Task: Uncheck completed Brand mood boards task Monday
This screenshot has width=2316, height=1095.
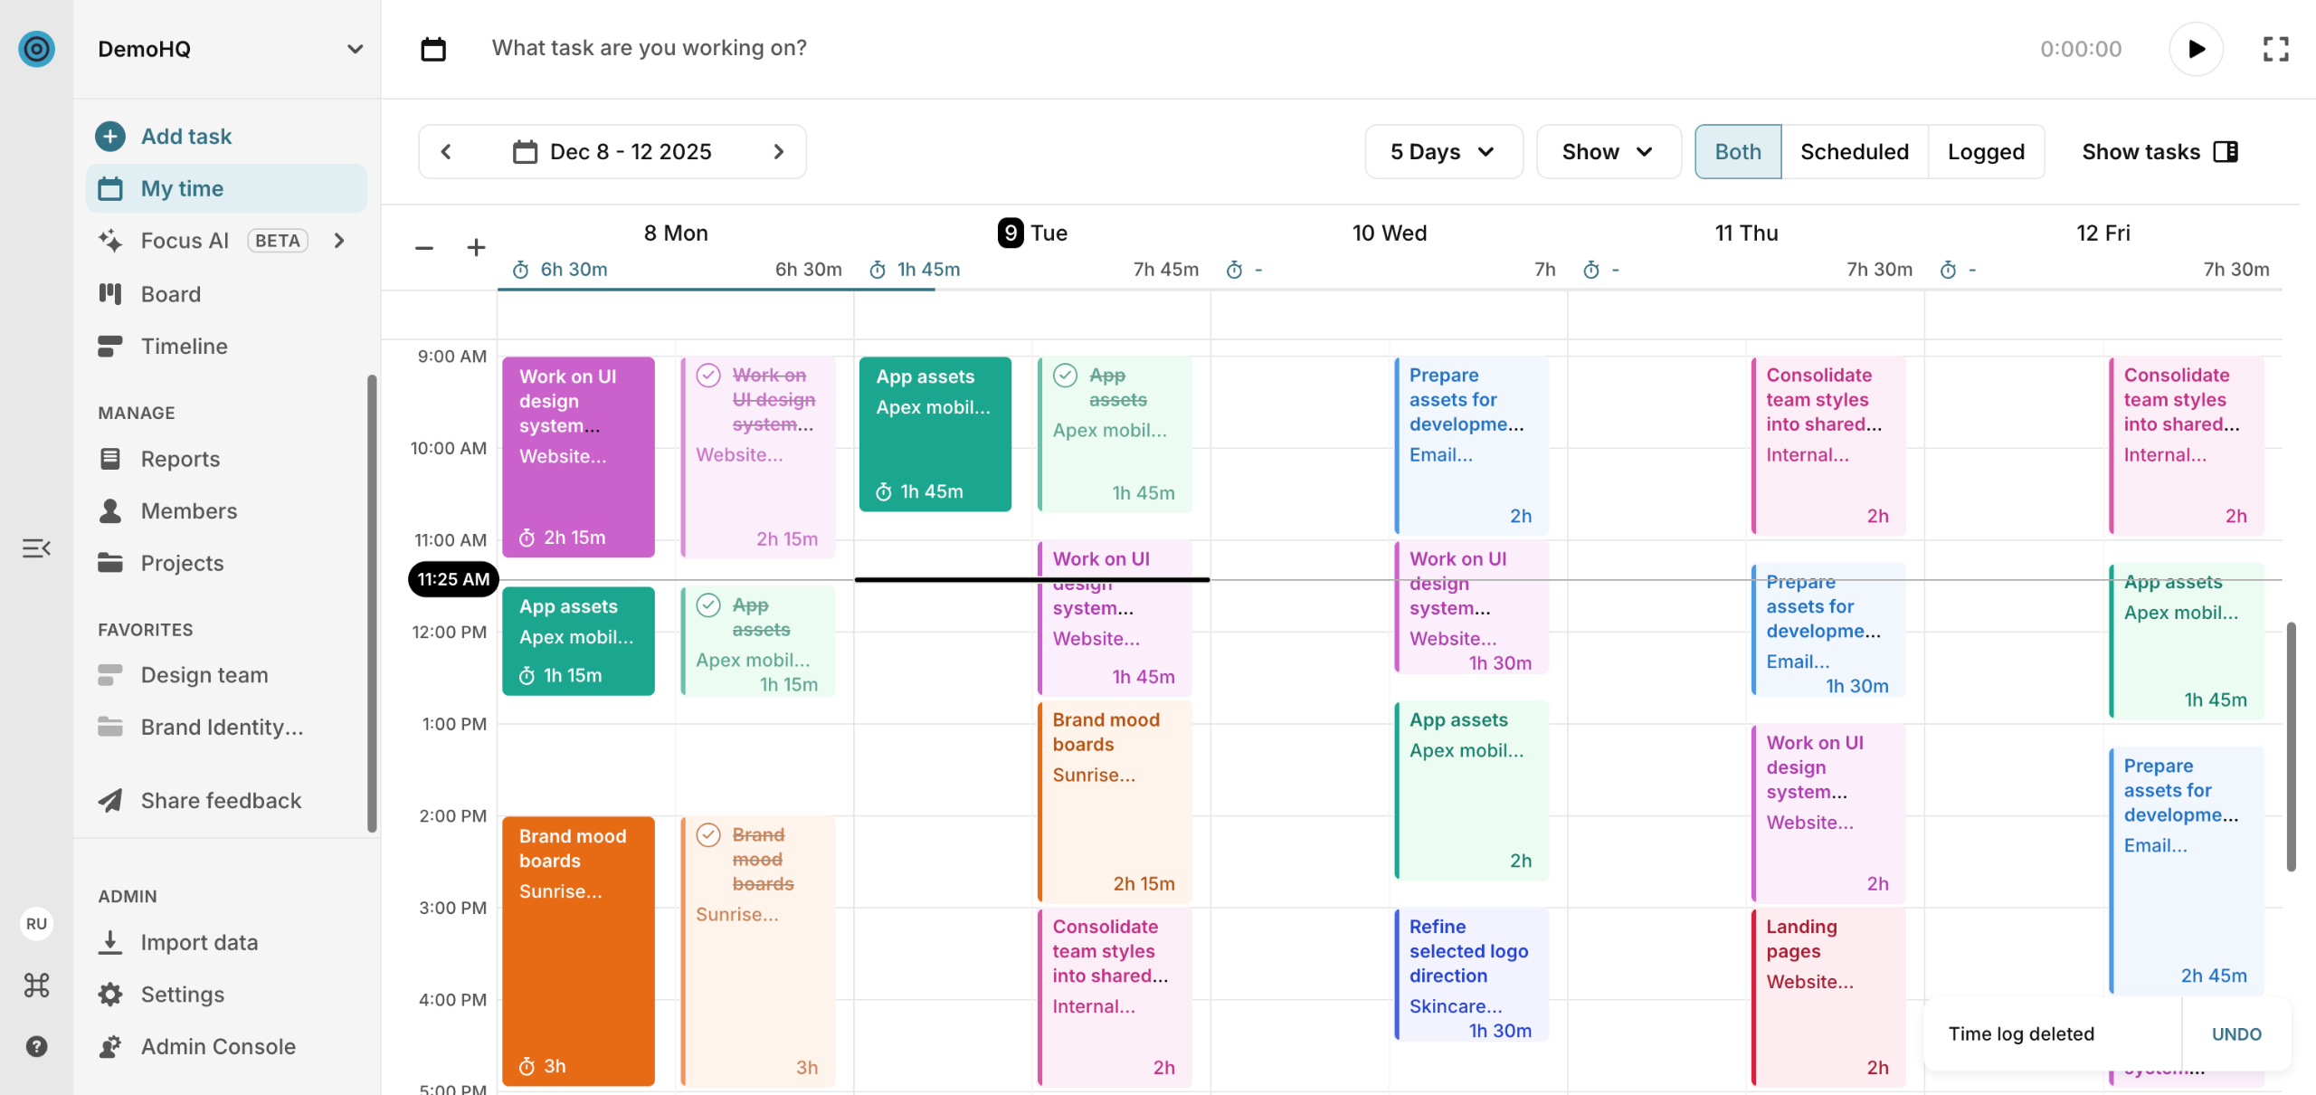Action: click(x=708, y=834)
